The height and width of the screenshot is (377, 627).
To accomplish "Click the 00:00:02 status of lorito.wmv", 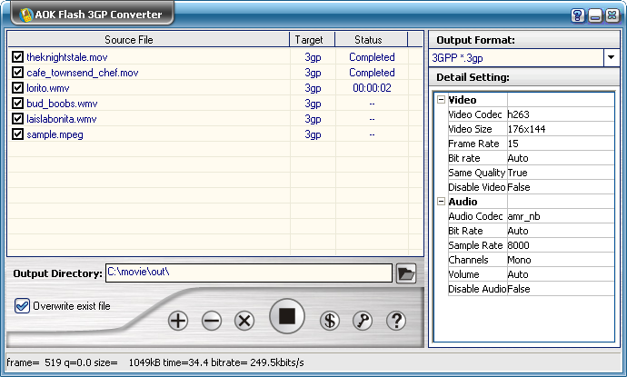I will (372, 88).
